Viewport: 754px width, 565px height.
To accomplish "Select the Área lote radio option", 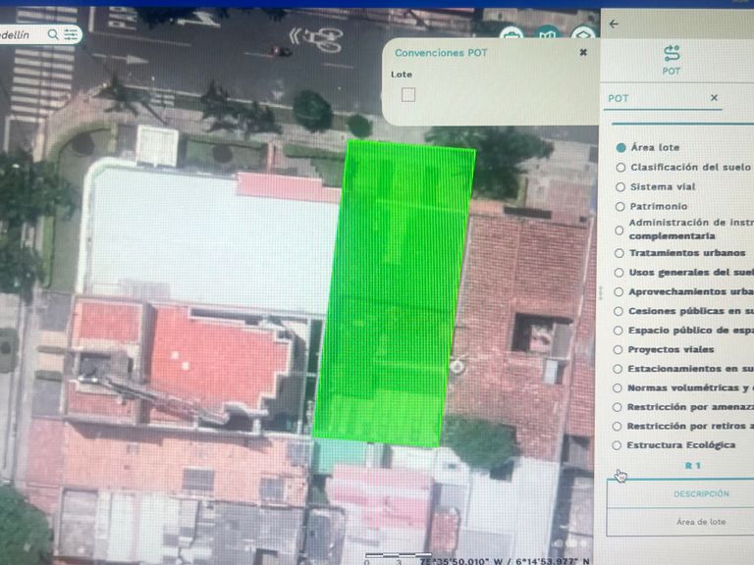I will pyautogui.click(x=621, y=147).
